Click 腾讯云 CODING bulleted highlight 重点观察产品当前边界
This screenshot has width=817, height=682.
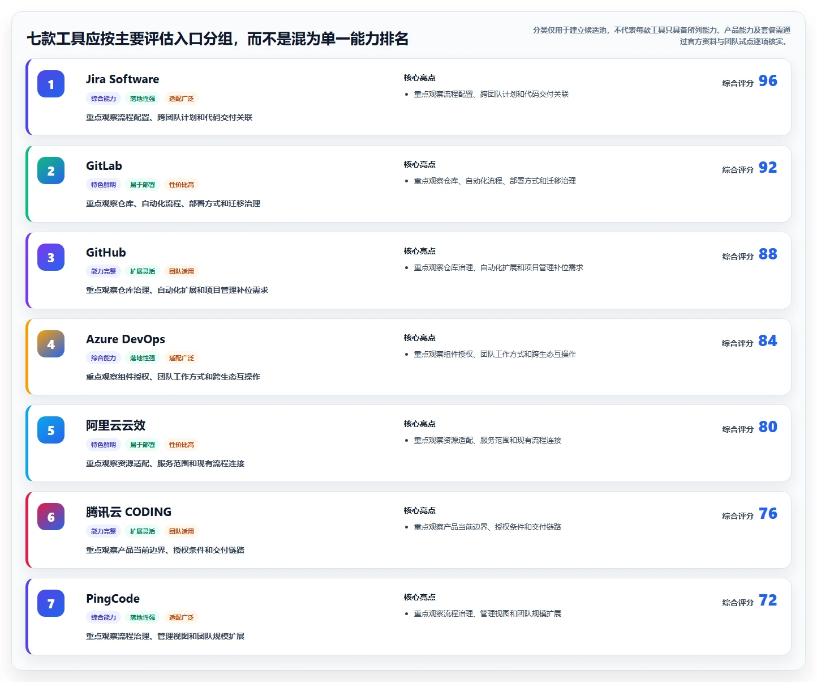pyautogui.click(x=488, y=527)
